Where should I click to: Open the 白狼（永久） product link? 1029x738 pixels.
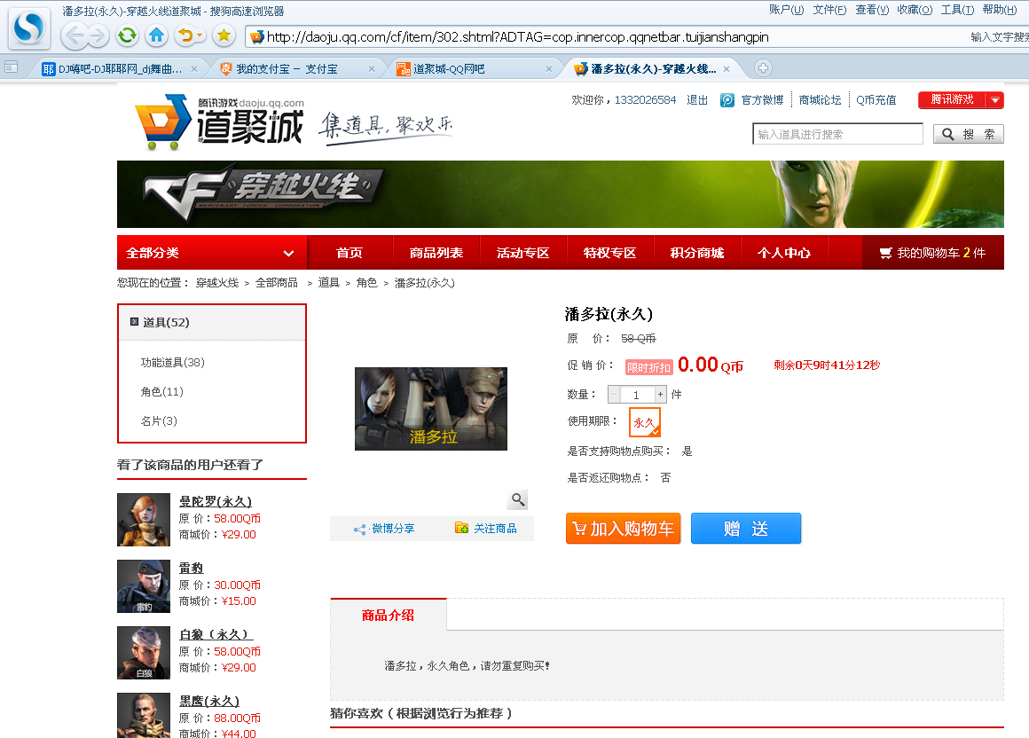(216, 634)
